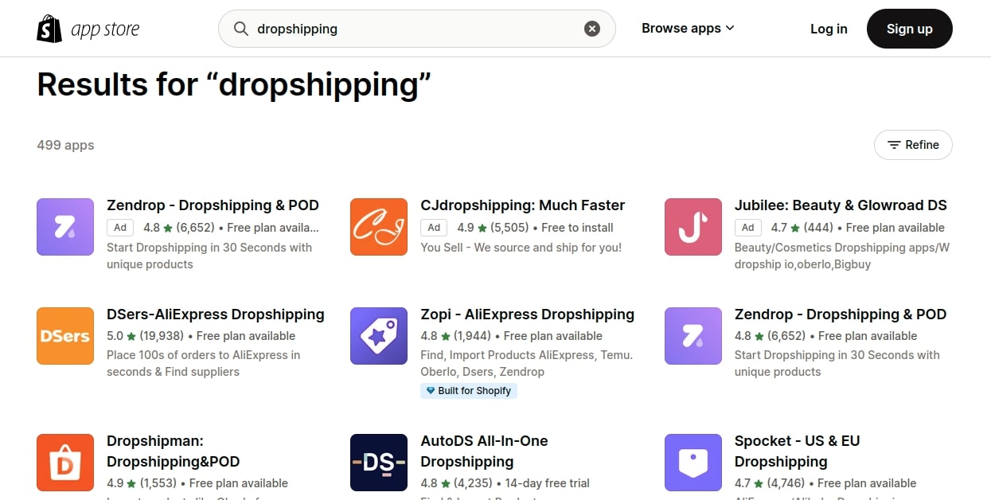This screenshot has height=500, width=991.
Task: Click the DSers app icon
Action: coord(64,335)
